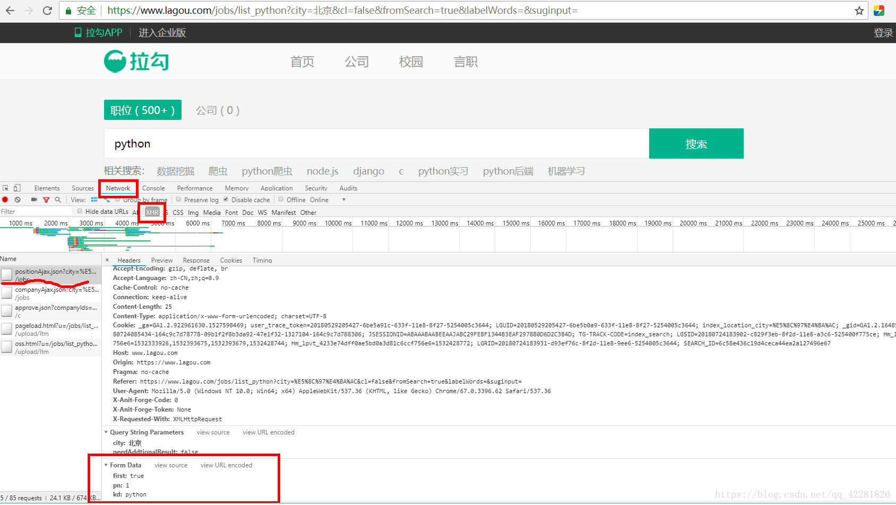Open the Response tab of the request
896x505 pixels.
point(196,260)
